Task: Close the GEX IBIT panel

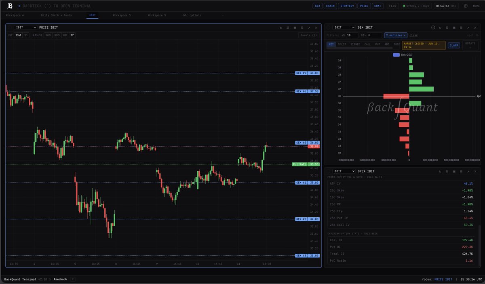Action: coord(475,27)
